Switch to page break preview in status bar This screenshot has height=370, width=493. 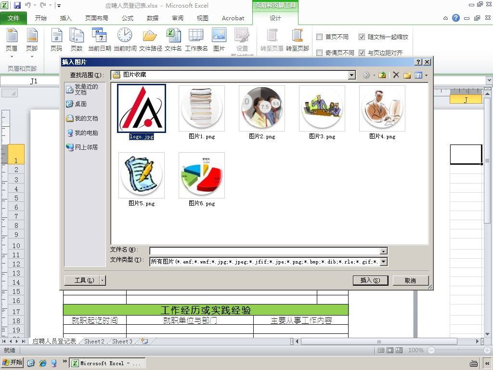click(399, 350)
